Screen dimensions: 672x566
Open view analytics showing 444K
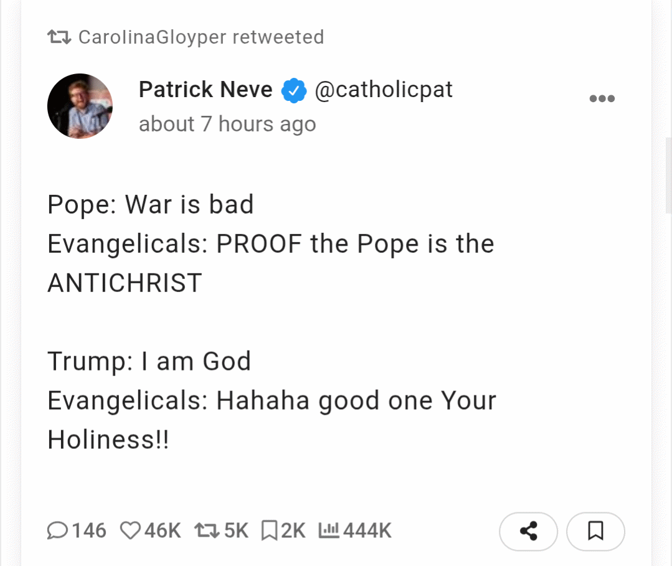pyautogui.click(x=328, y=531)
